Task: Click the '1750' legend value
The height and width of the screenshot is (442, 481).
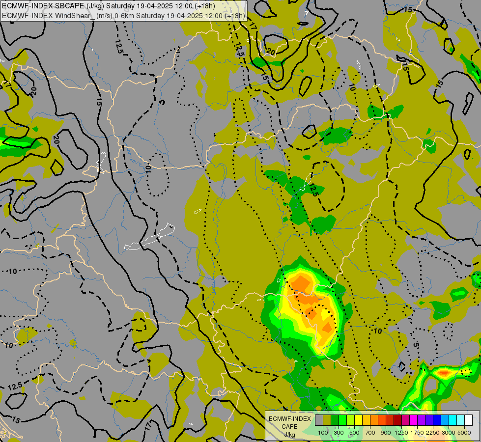Action: click(417, 433)
